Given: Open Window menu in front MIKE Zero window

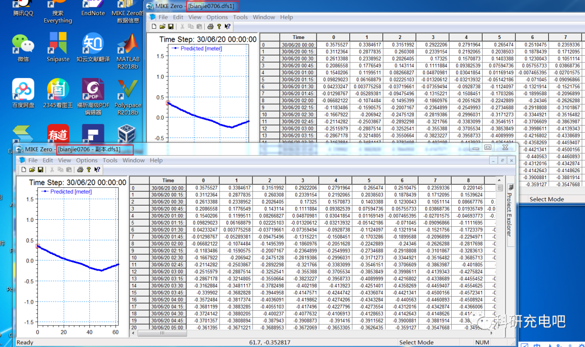Looking at the screenshot, I should tap(134, 160).
